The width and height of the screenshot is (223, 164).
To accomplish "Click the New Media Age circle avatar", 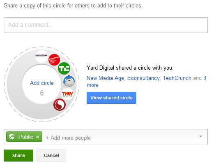I will coord(41,56).
